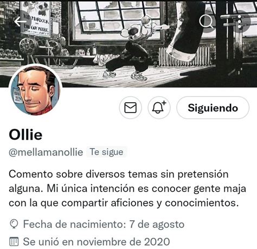Select the @mellamanollie handle
Image resolution: width=257 pixels, height=249 pixels.
pos(46,152)
